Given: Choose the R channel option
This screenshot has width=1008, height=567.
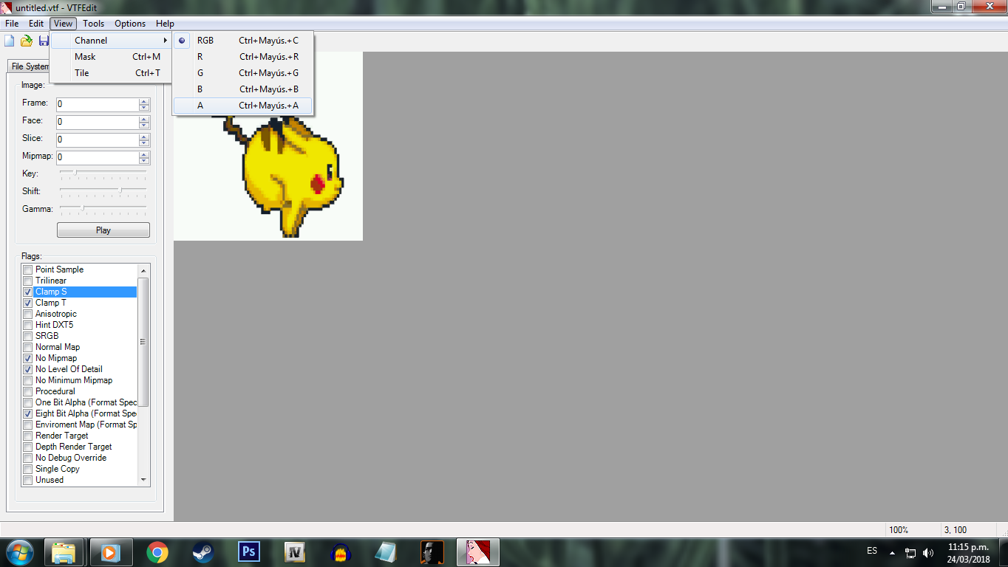Looking at the screenshot, I should click(243, 57).
